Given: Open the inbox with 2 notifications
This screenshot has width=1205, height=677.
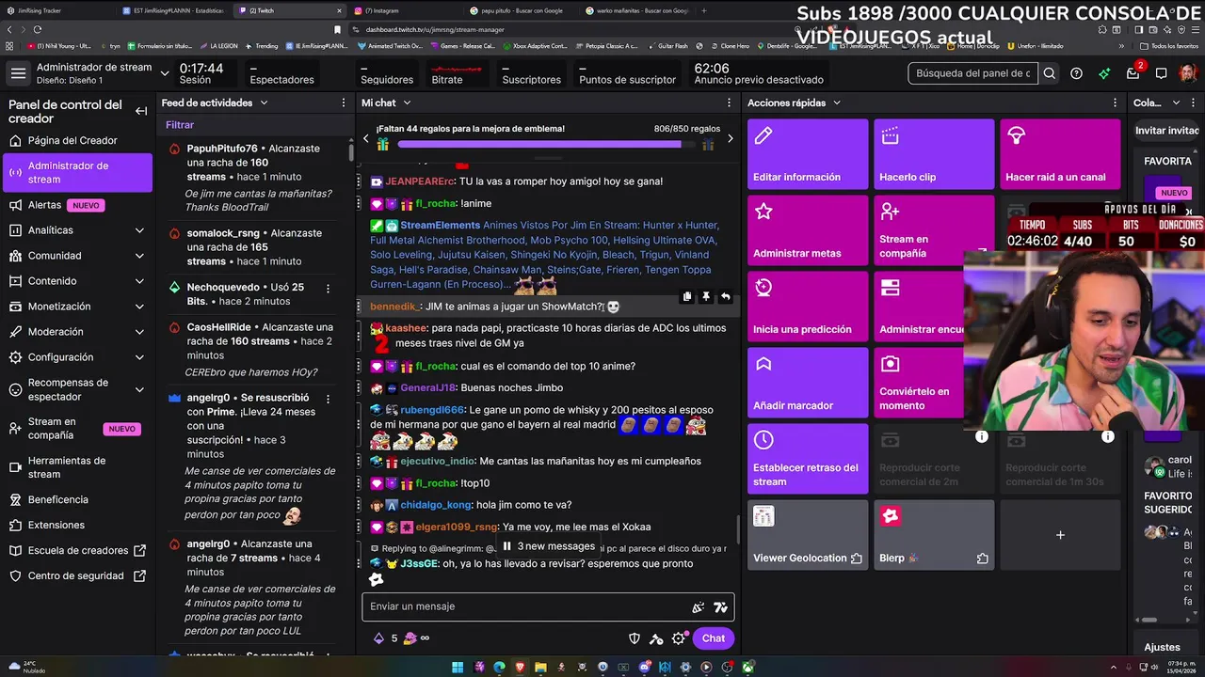Looking at the screenshot, I should [x=1133, y=73].
